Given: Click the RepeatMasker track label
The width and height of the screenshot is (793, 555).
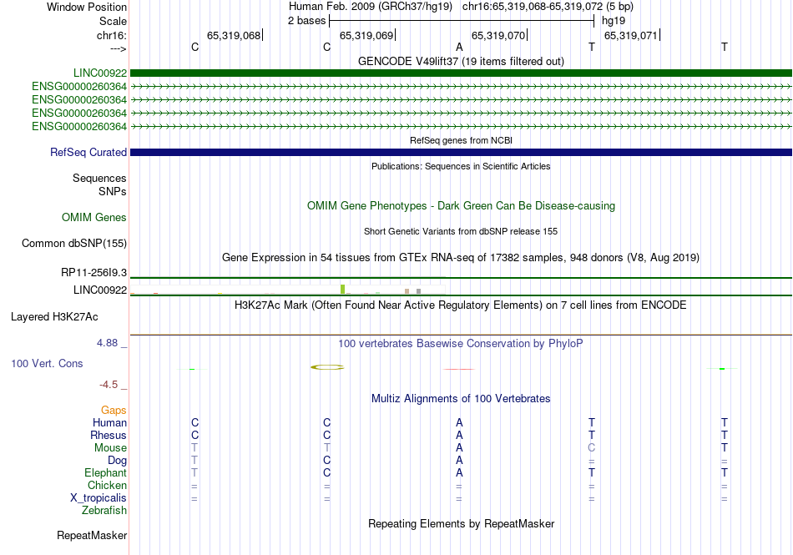Looking at the screenshot, I should [x=92, y=535].
